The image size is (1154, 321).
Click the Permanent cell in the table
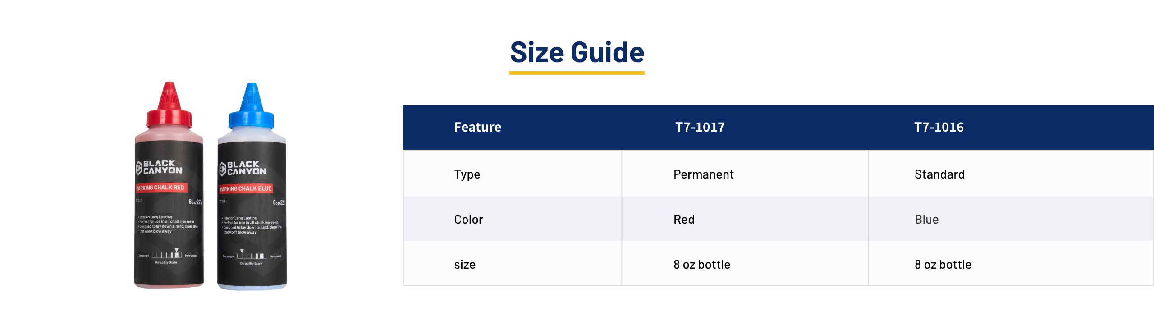[x=703, y=174]
